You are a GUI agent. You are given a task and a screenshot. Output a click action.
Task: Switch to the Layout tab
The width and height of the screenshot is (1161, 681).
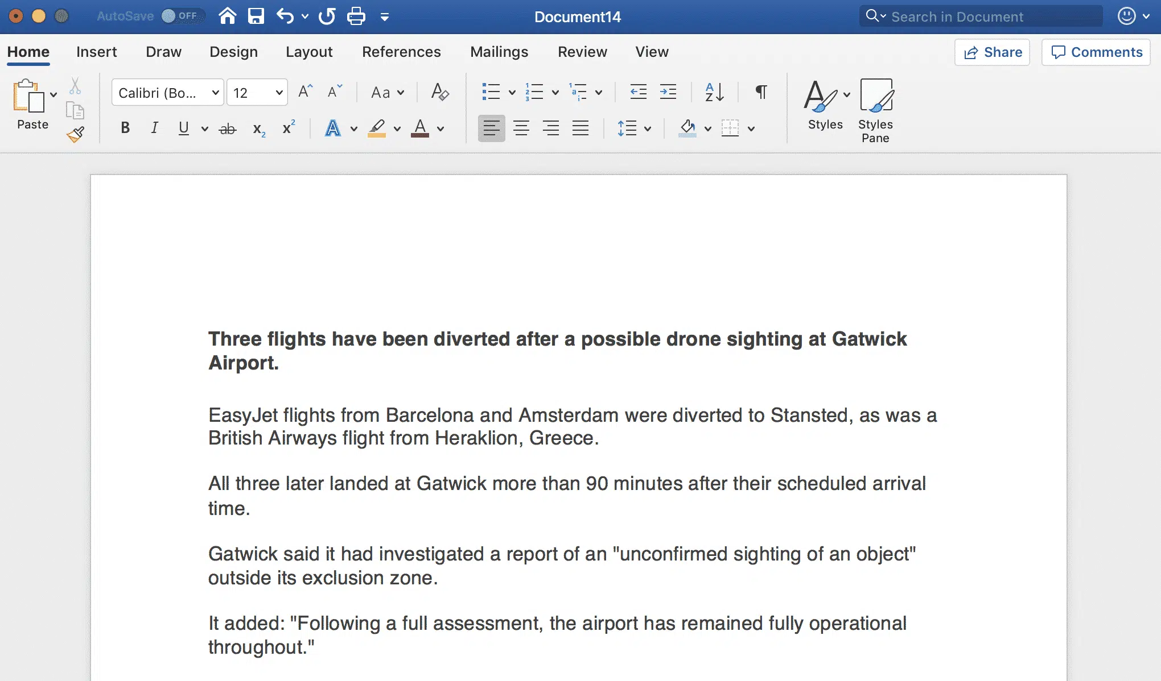point(309,52)
